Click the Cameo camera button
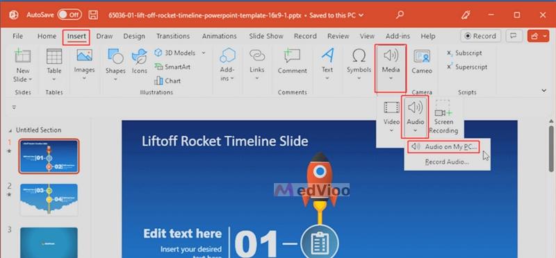The image size is (556, 258). (422, 62)
